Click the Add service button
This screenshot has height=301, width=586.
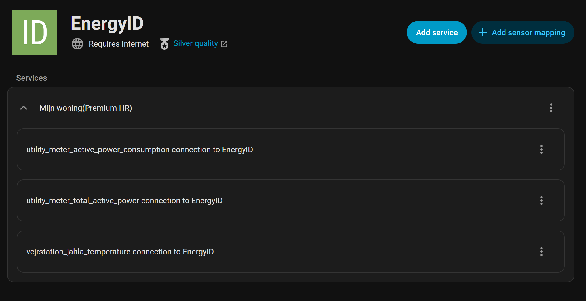pos(437,32)
